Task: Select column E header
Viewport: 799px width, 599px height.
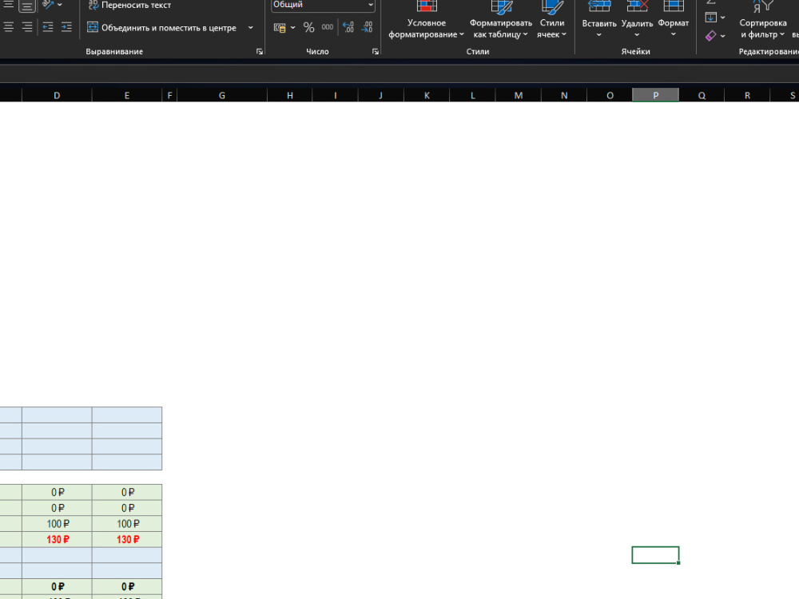Action: 127,95
